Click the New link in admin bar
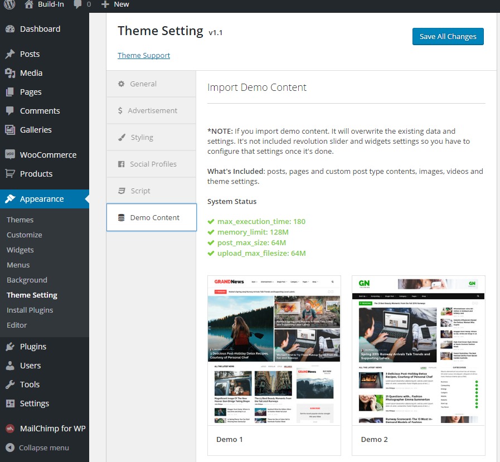The height and width of the screenshot is (462, 500). 122,4
